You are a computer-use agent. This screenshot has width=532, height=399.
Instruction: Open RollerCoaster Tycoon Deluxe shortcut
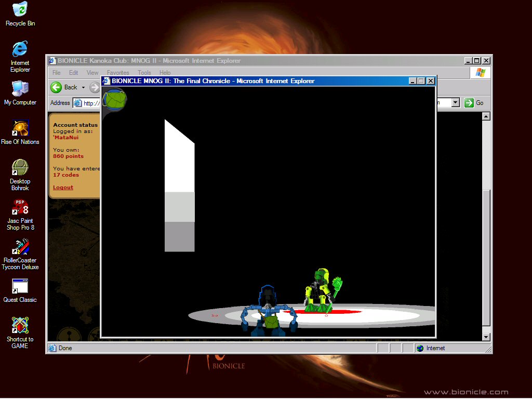20,255
